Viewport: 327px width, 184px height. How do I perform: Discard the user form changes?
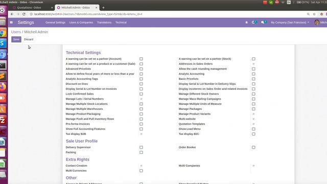29,39
